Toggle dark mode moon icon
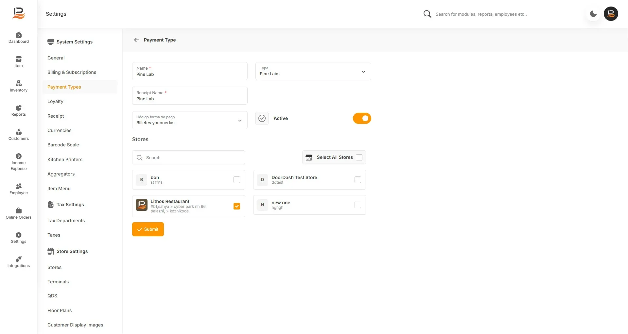Viewport: 628px width, 334px height. tap(593, 14)
